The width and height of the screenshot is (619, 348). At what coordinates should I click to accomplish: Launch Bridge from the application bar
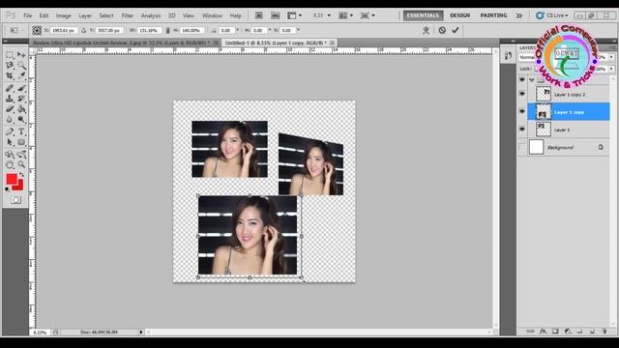(x=259, y=15)
